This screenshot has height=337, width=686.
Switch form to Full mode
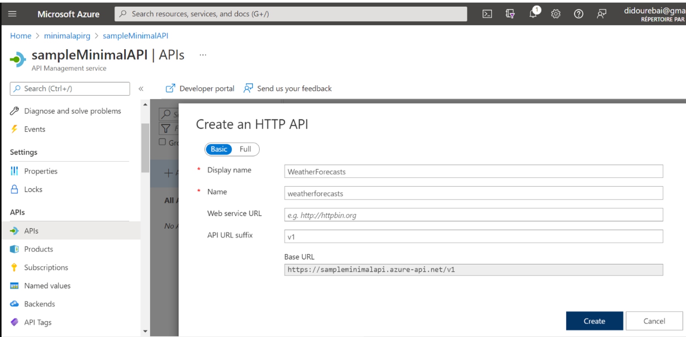click(x=245, y=149)
